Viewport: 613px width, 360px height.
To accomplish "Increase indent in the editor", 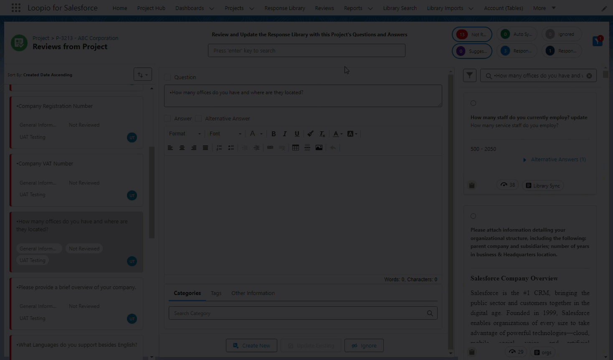I will pyautogui.click(x=256, y=147).
